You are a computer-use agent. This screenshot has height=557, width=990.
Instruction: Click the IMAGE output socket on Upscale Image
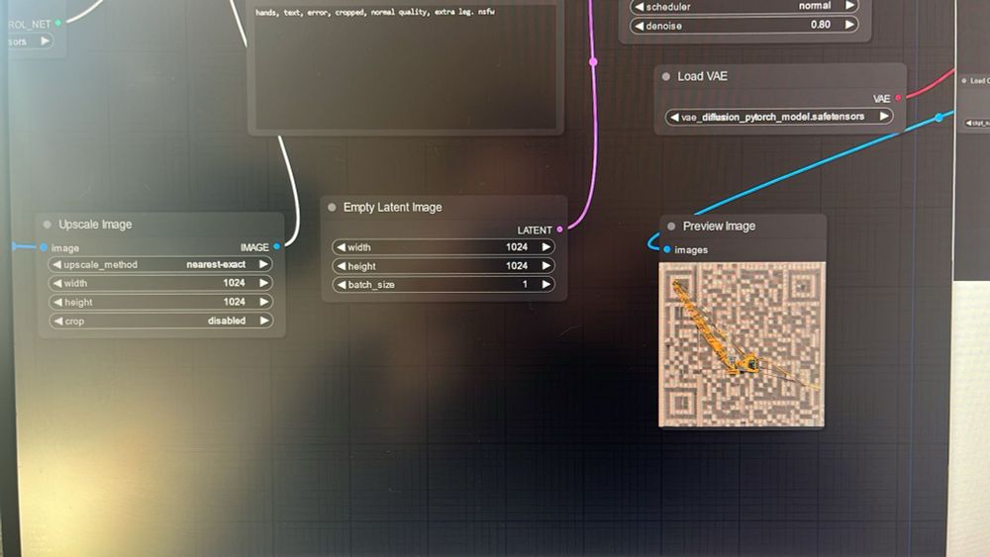point(277,246)
